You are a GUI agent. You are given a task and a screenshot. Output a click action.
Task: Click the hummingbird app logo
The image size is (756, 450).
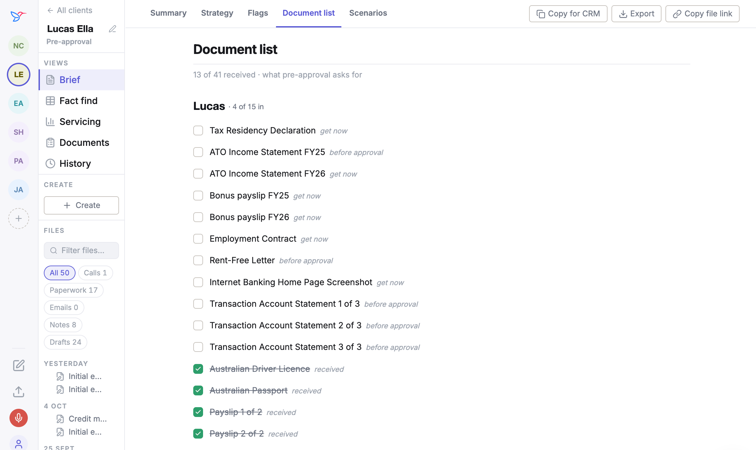tap(18, 16)
